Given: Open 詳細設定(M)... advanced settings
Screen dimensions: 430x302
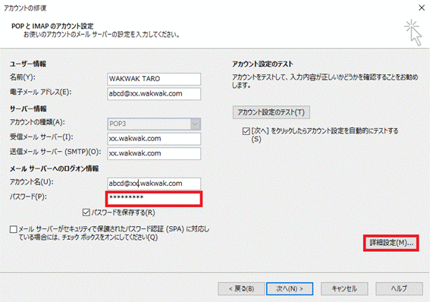Looking at the screenshot, I should click(x=391, y=243).
